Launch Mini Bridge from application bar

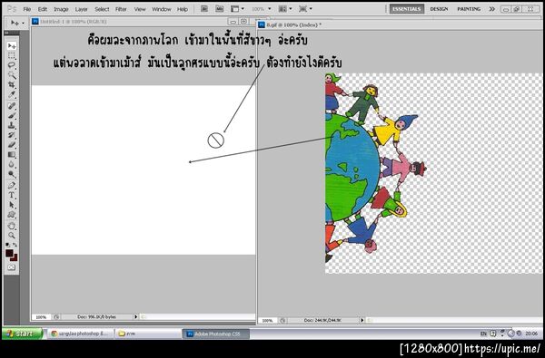(x=219, y=9)
